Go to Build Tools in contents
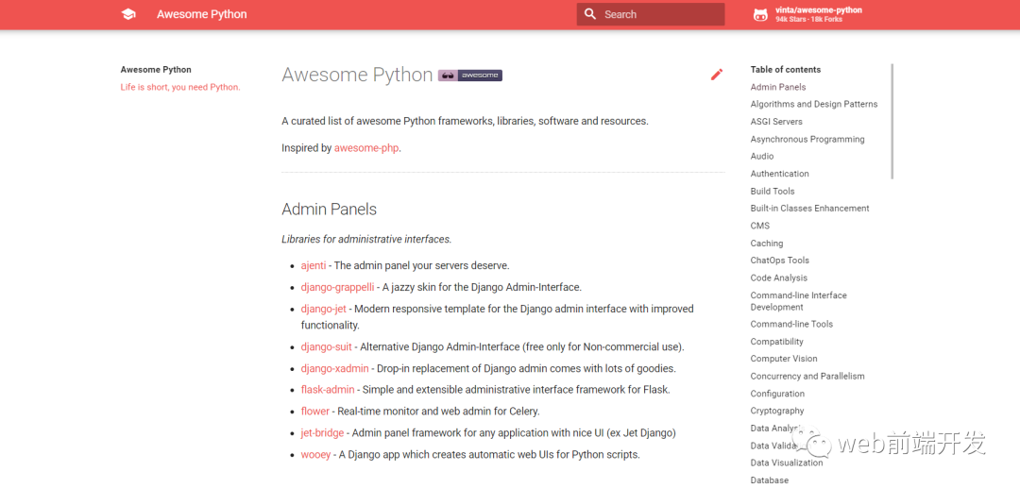This screenshot has height=488, width=1020. click(x=773, y=191)
